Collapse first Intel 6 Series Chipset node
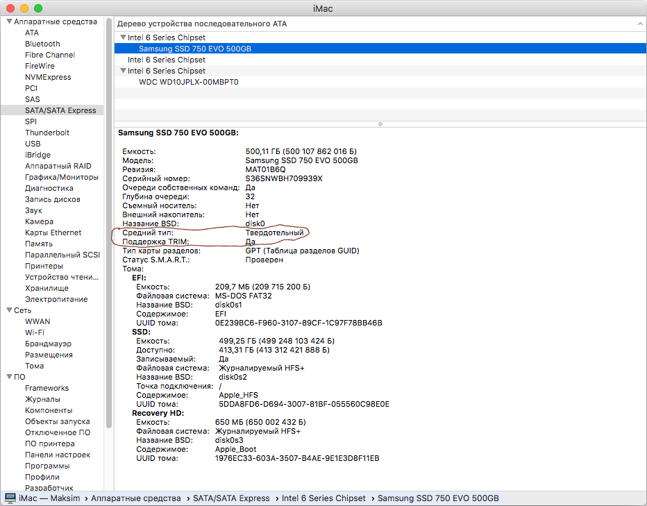Viewport: 647px width, 506px height. tap(123, 37)
